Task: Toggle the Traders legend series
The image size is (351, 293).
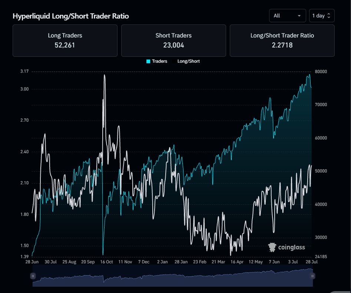Action: point(157,61)
